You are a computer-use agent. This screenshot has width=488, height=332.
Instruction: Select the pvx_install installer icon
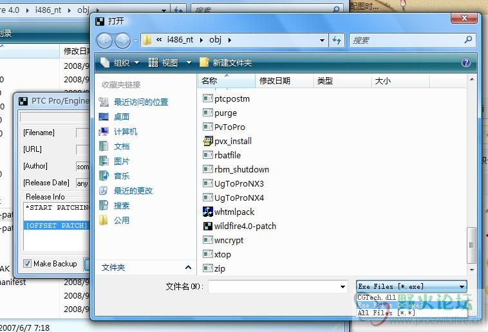[208, 141]
